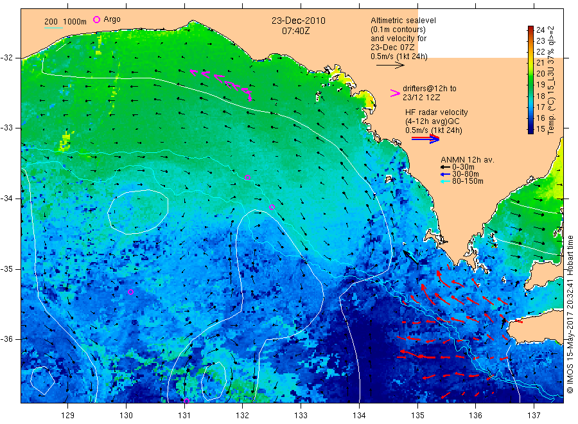Click the black altimetric velocity scale arrow
Image resolution: width=578 pixels, height=424 pixels.
click(x=390, y=66)
